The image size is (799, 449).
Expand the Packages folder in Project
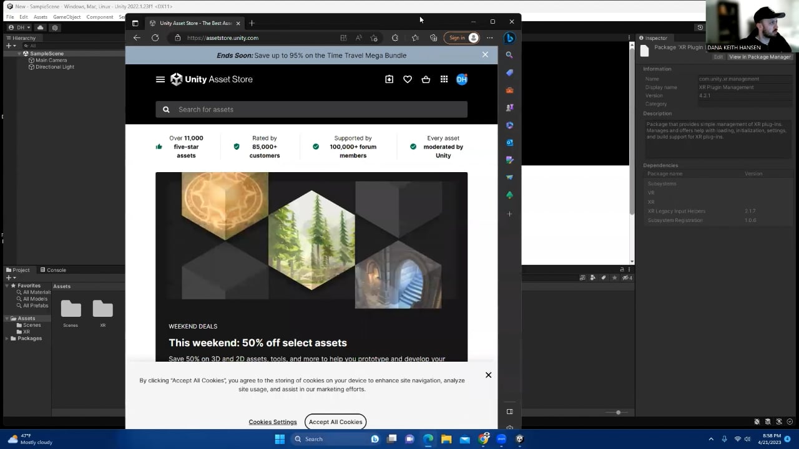coord(7,338)
